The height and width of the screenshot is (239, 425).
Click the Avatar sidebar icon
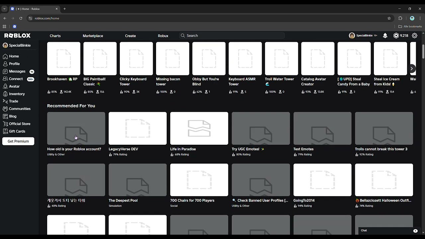[5, 86]
